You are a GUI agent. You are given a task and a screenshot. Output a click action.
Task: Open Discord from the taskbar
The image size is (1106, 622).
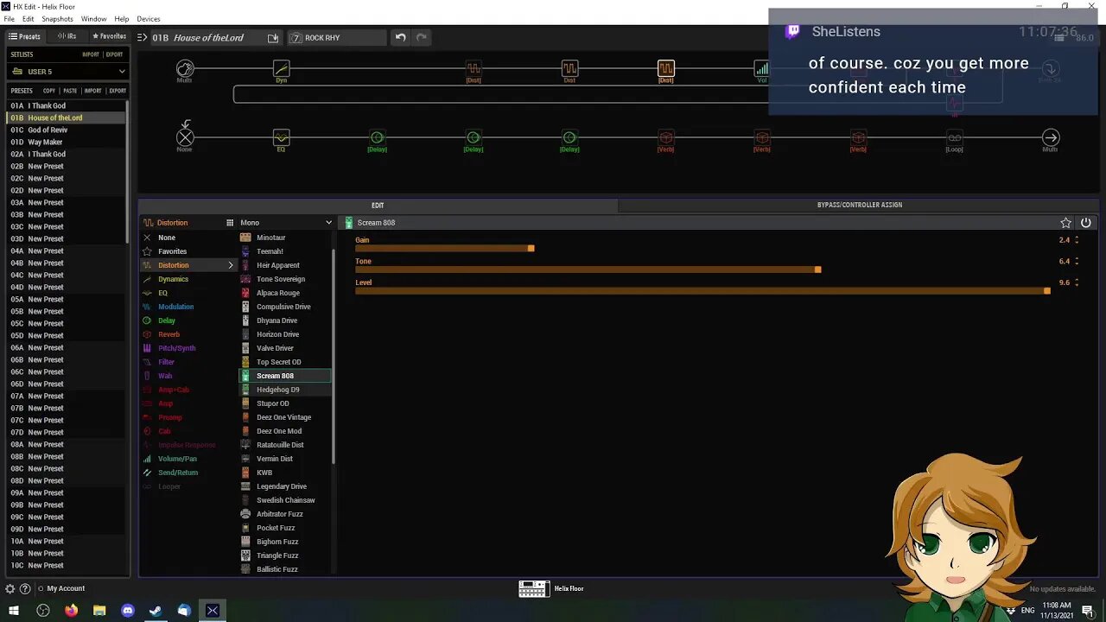[128, 611]
